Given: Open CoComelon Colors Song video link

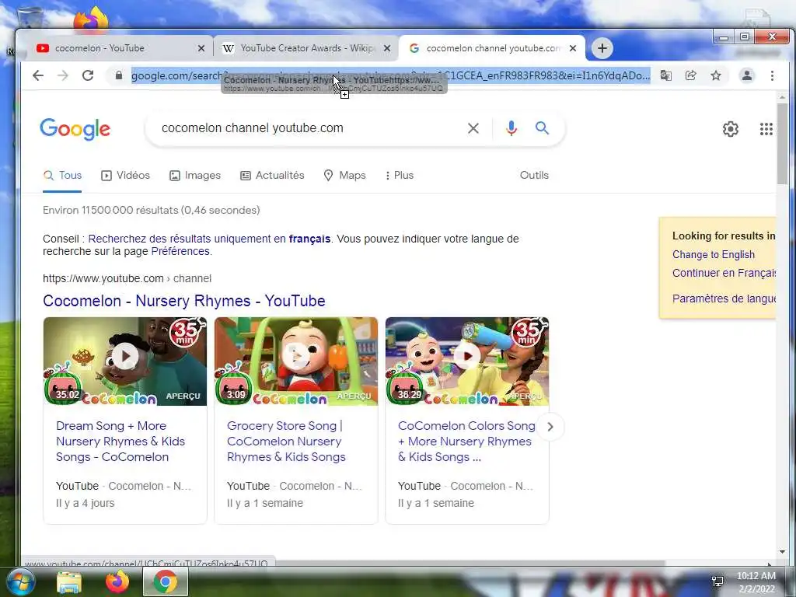Looking at the screenshot, I should click(x=466, y=442).
